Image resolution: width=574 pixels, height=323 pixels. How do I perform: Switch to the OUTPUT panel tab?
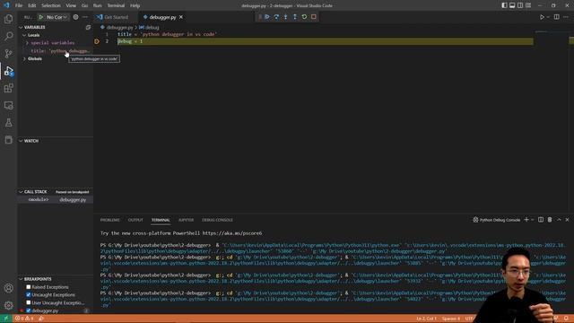(135, 220)
